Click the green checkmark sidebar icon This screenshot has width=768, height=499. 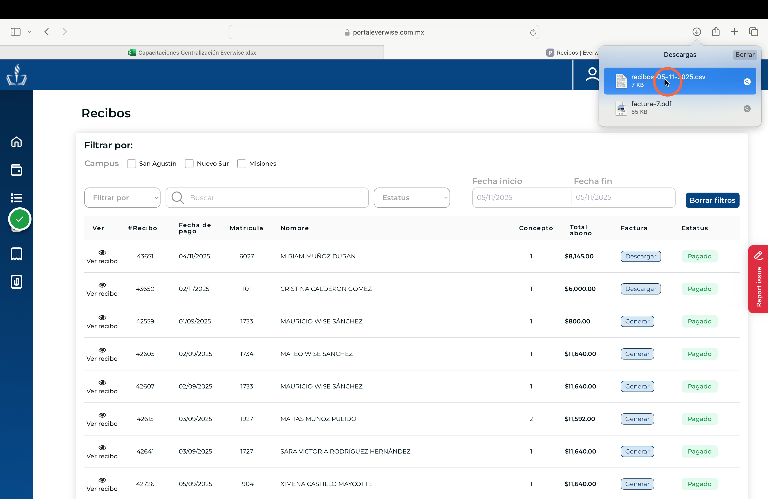pos(20,219)
